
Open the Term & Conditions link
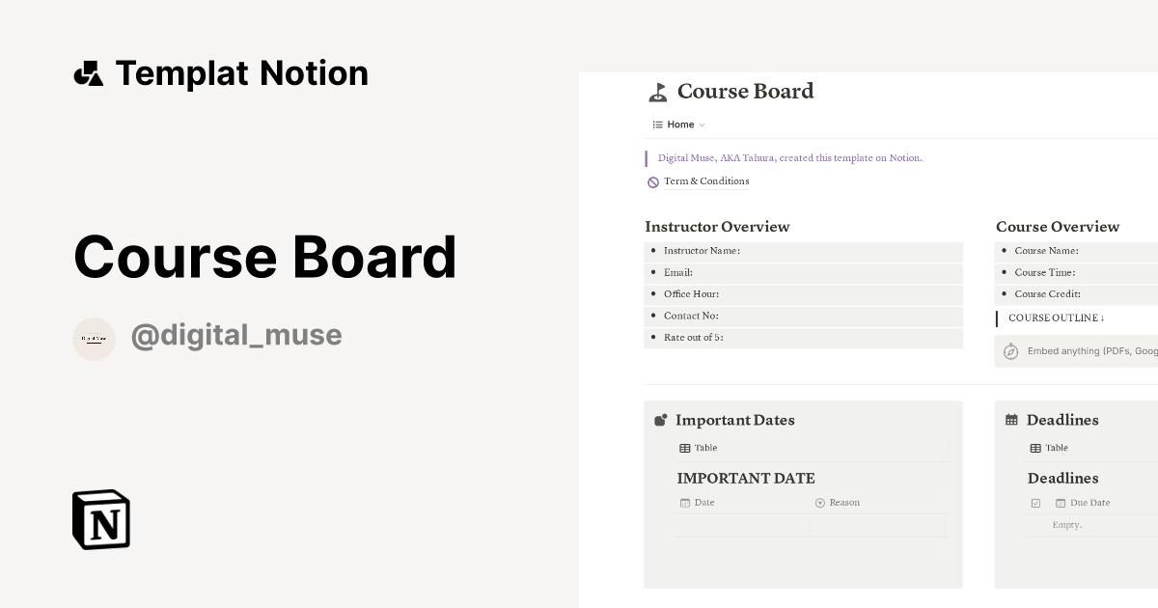(705, 181)
